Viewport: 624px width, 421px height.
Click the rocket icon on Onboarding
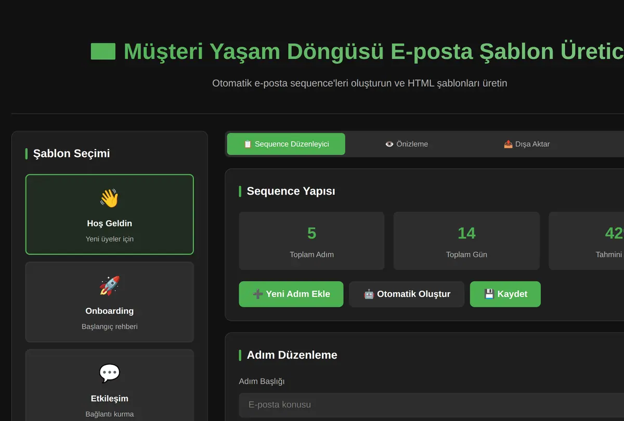point(109,286)
